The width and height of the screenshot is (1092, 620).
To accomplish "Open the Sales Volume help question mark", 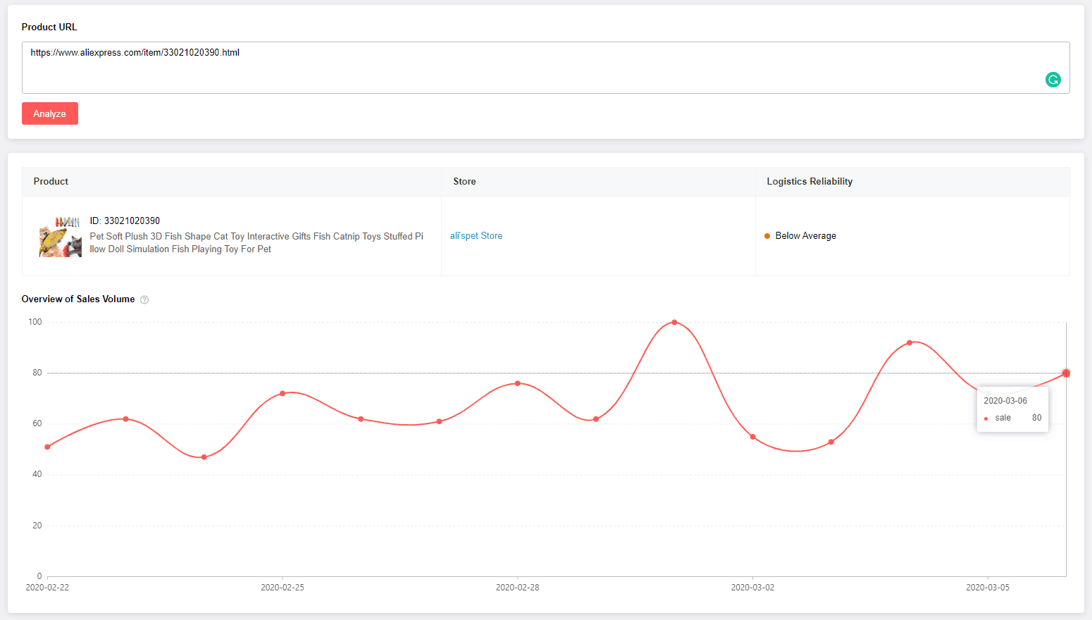I will 144,299.
